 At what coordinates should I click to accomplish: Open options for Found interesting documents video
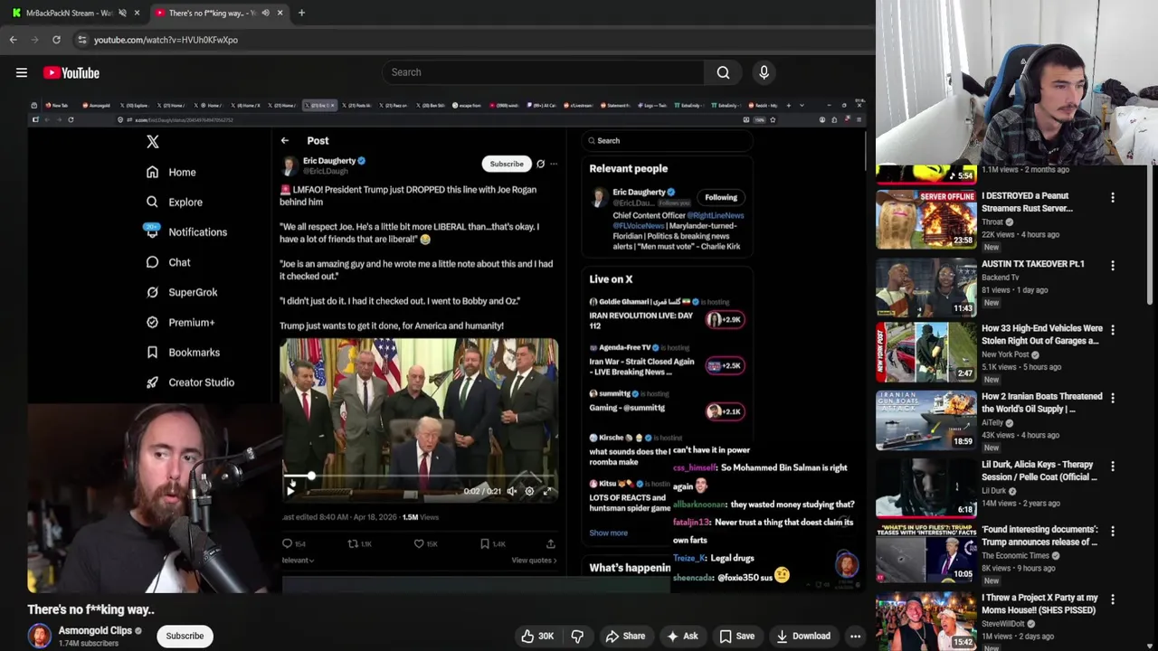click(1113, 532)
